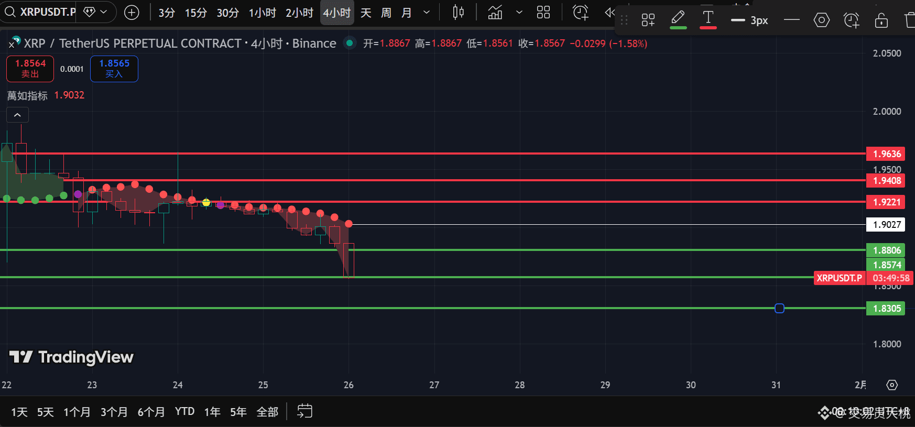The image size is (915, 427).
Task: Switch to the 1小时 timeframe
Action: pyautogui.click(x=262, y=13)
